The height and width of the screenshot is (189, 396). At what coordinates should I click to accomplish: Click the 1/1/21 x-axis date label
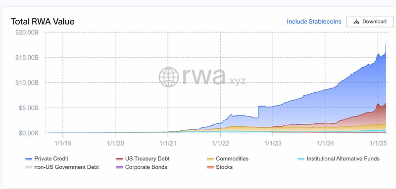tap(168, 144)
